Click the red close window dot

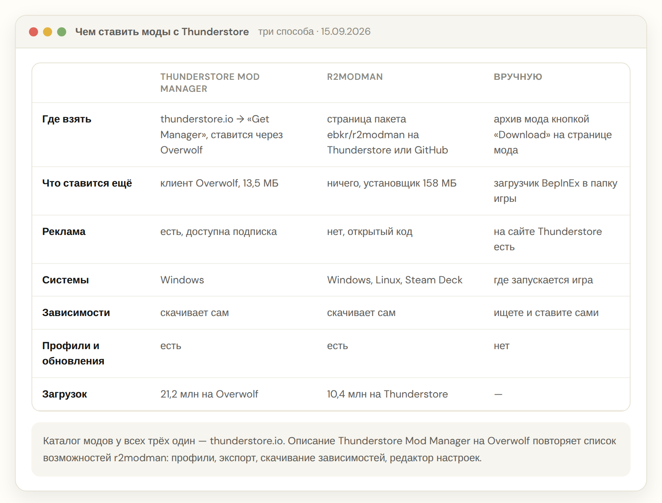(x=34, y=32)
